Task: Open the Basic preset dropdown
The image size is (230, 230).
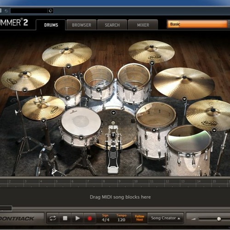Action: pos(198,24)
